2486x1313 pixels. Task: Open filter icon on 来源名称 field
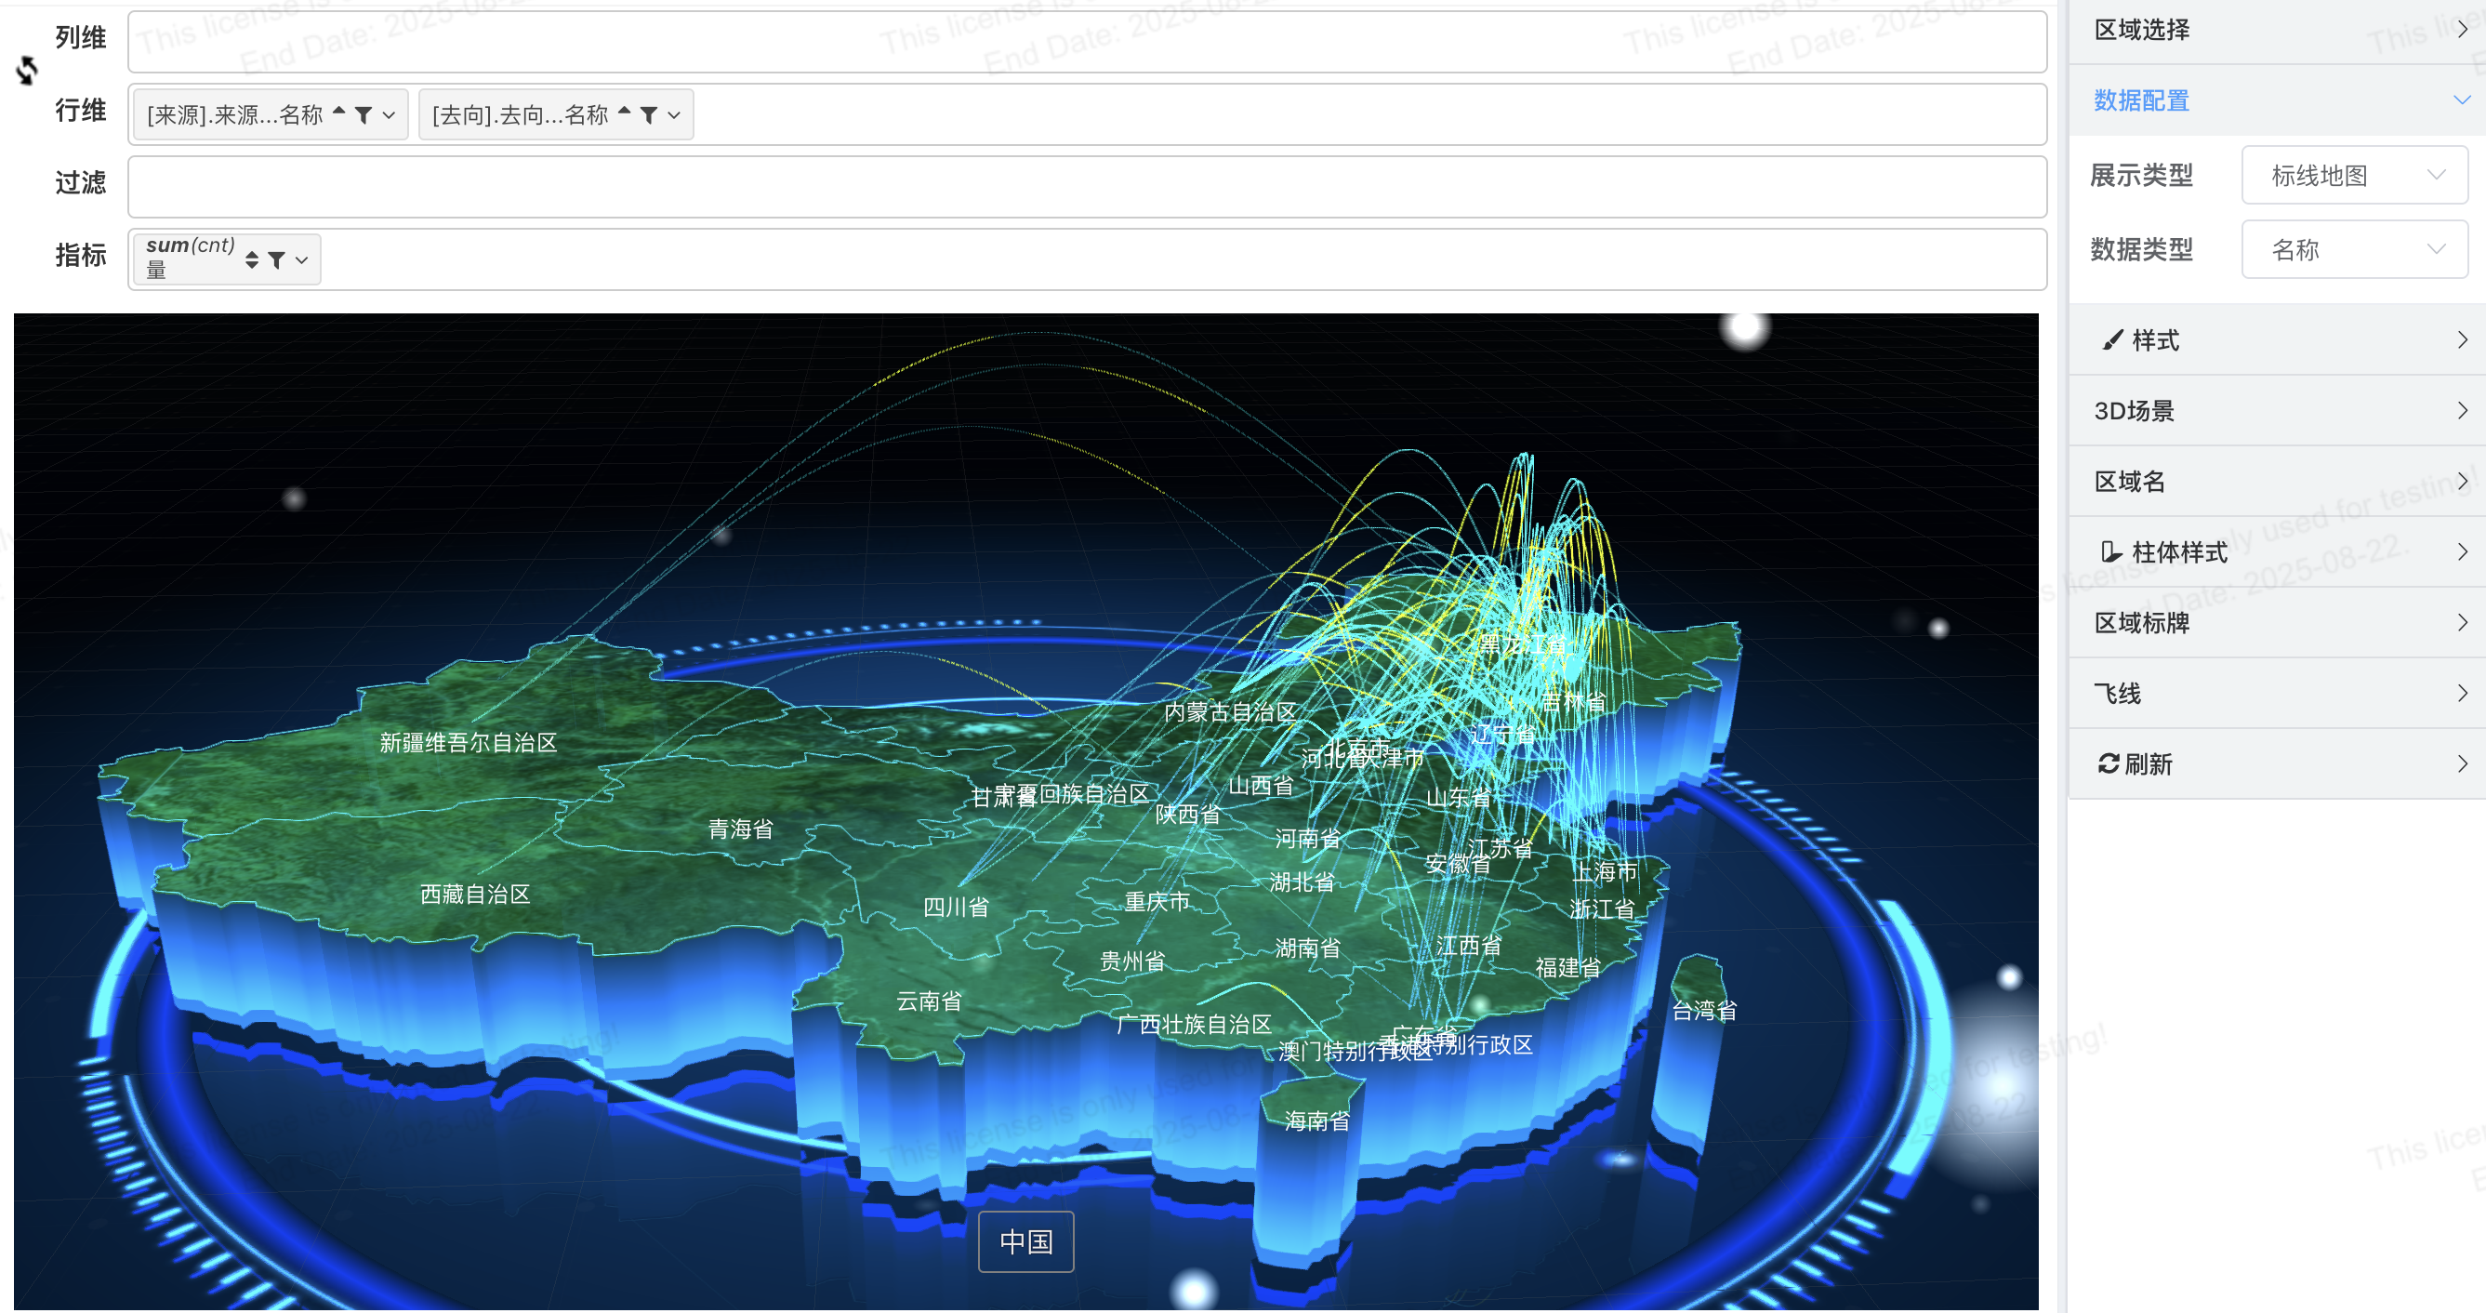(x=364, y=115)
